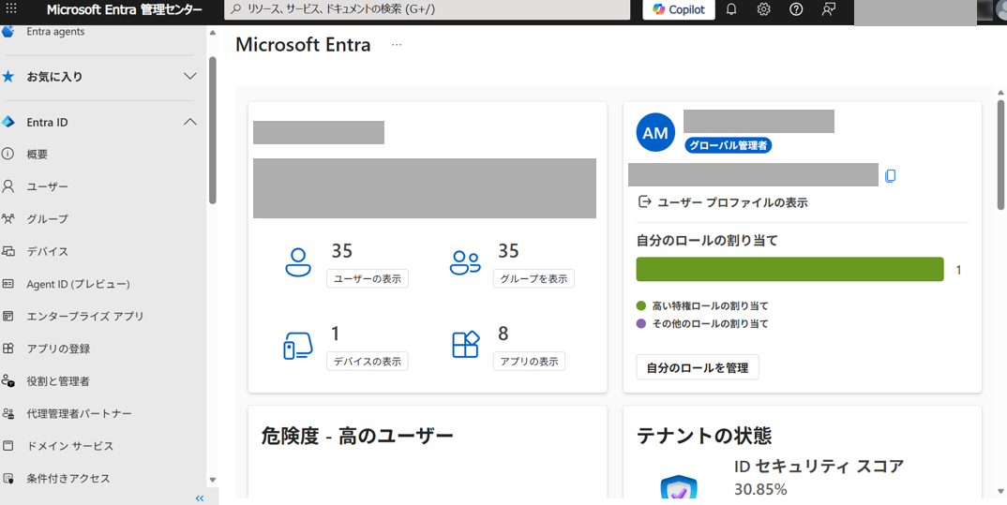Click グループを表示 button
1007x505 pixels.
click(534, 279)
